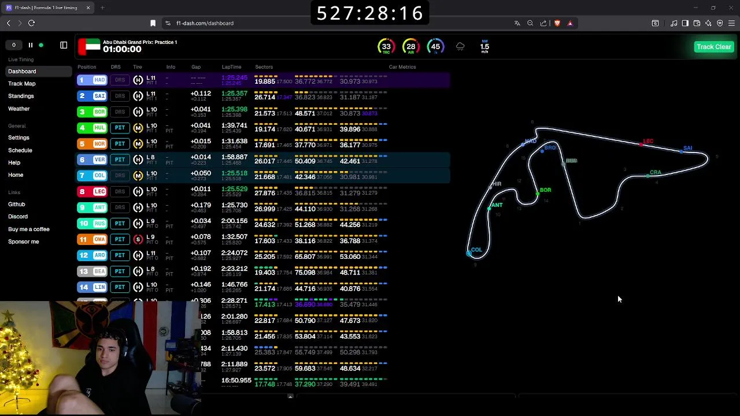Reload the f1-dash page
Viewport: 740px width, 416px height.
point(31,23)
